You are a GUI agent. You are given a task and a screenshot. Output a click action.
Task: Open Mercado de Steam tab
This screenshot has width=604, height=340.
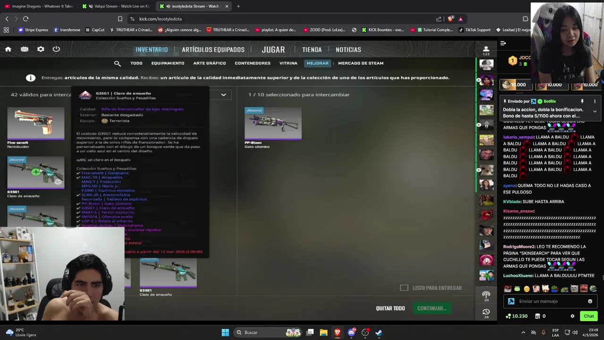click(361, 63)
